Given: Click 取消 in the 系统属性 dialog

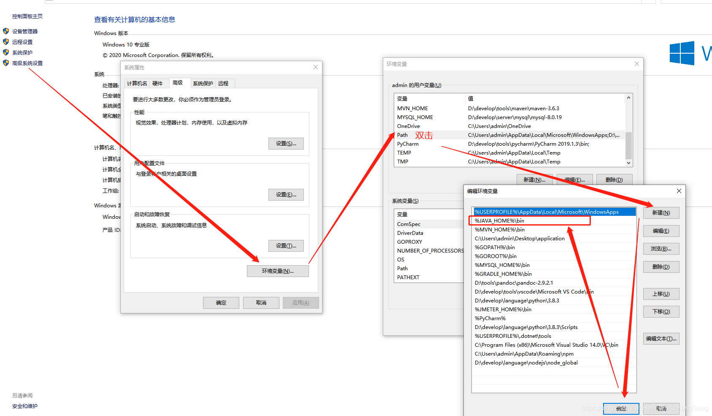Looking at the screenshot, I should click(x=261, y=303).
